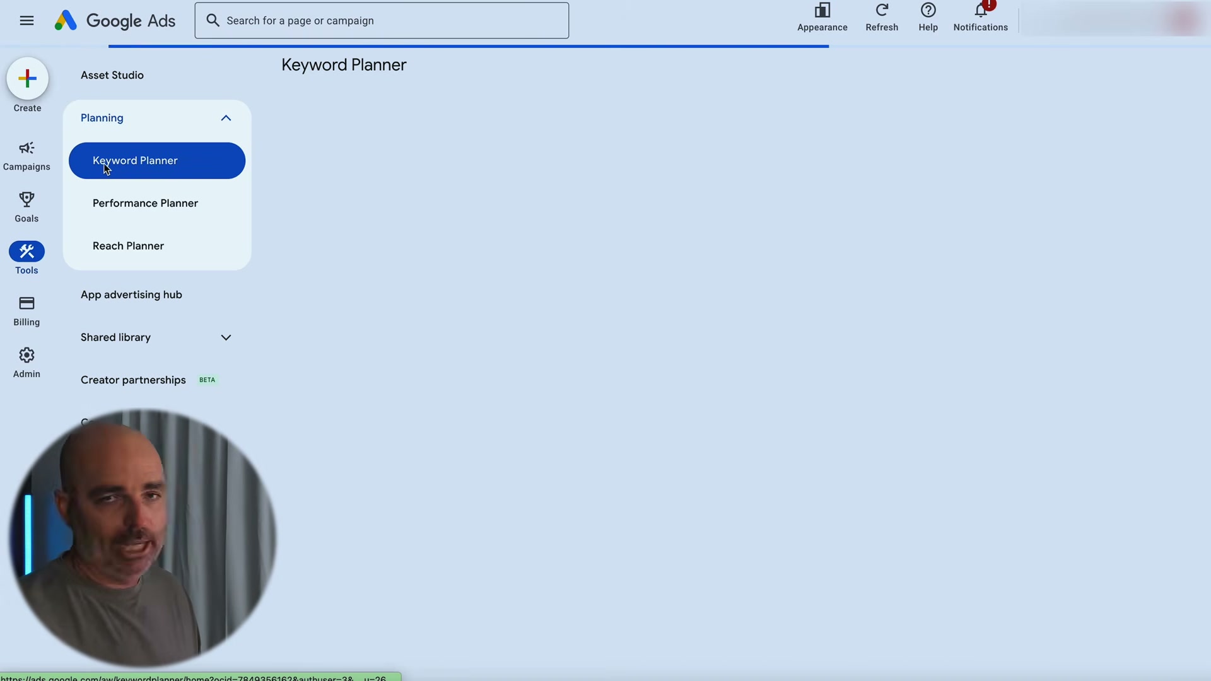The height and width of the screenshot is (681, 1211).
Task: Open App advertising hub
Action: pyautogui.click(x=131, y=294)
